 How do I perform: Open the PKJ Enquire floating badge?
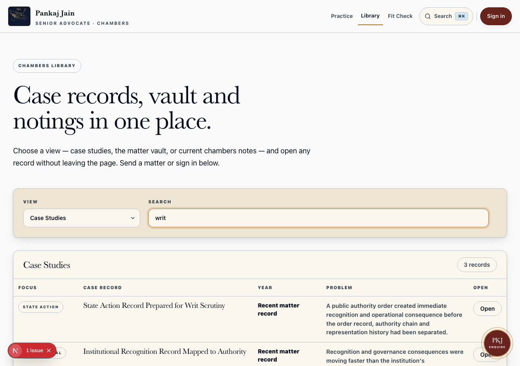tap(497, 343)
